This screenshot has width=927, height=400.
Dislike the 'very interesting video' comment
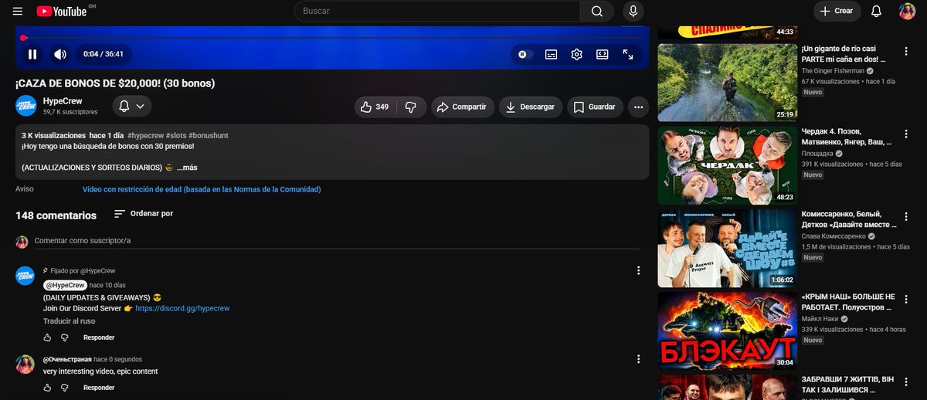(x=65, y=387)
